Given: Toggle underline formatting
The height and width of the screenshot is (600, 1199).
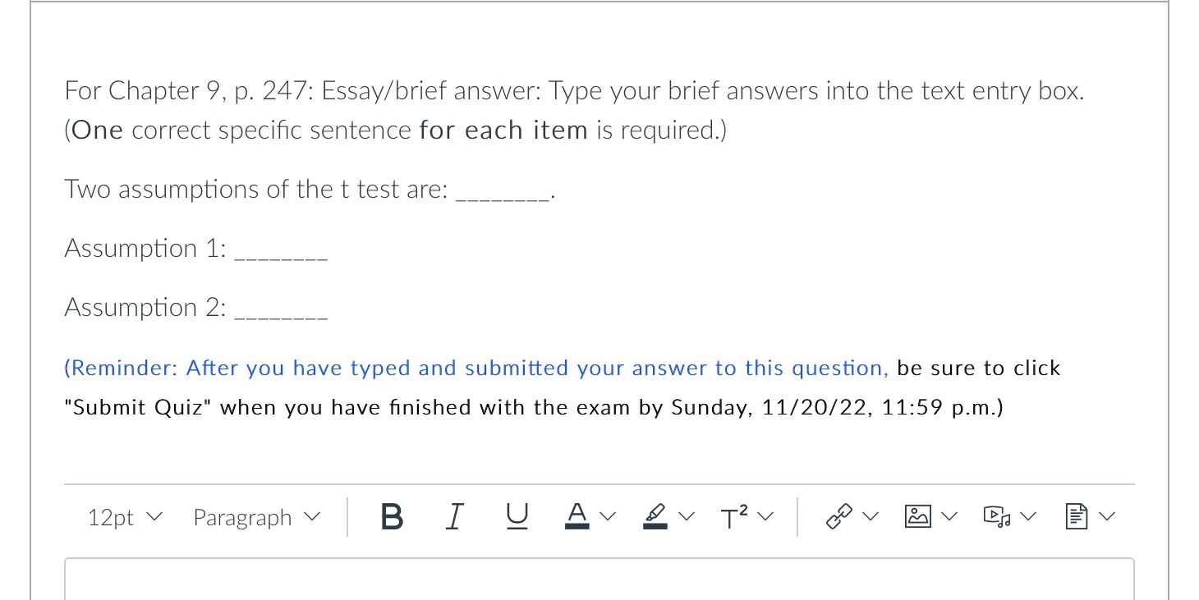Looking at the screenshot, I should click(517, 515).
